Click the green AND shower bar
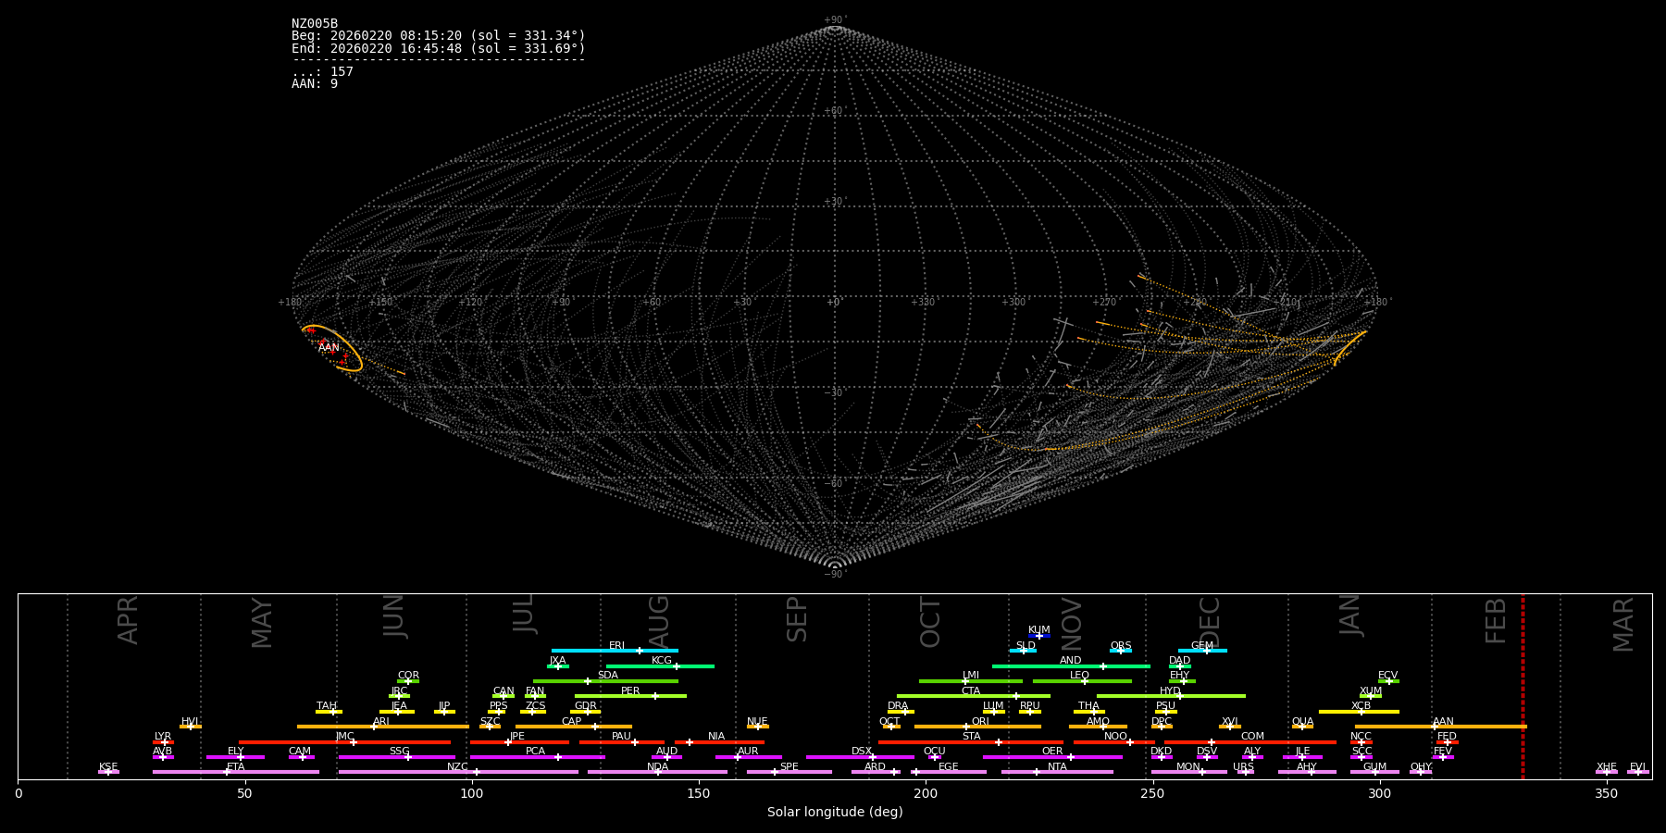The height and width of the screenshot is (833, 1666). pos(1071,665)
